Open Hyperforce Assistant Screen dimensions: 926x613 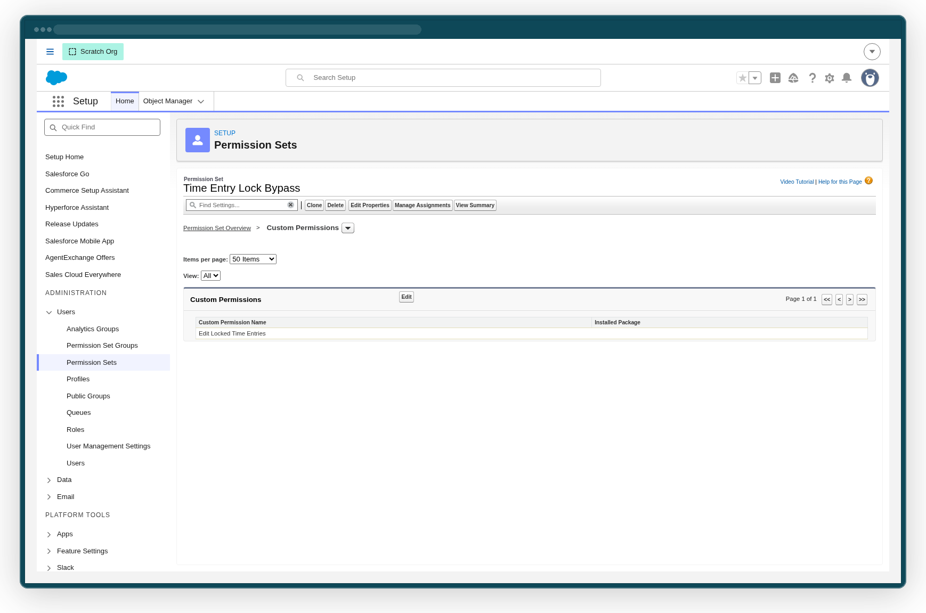[x=77, y=208]
